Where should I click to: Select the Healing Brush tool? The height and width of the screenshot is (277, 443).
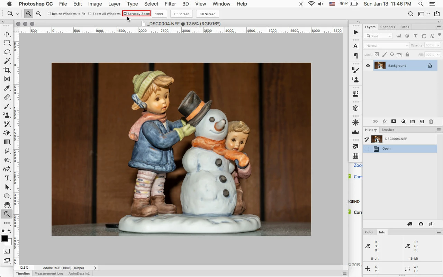click(7, 97)
